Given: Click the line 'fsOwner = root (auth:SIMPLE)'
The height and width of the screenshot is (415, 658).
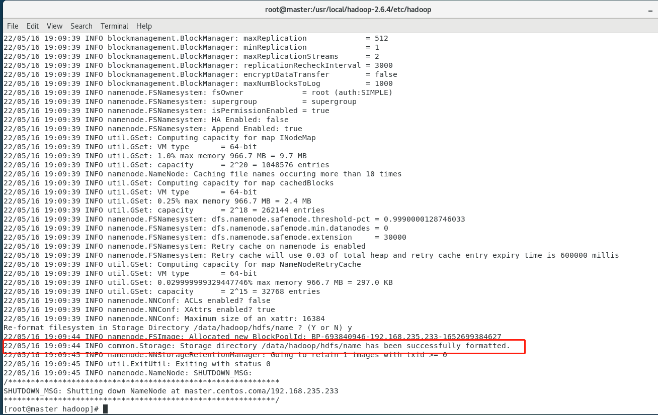Looking at the screenshot, I should [x=198, y=92].
